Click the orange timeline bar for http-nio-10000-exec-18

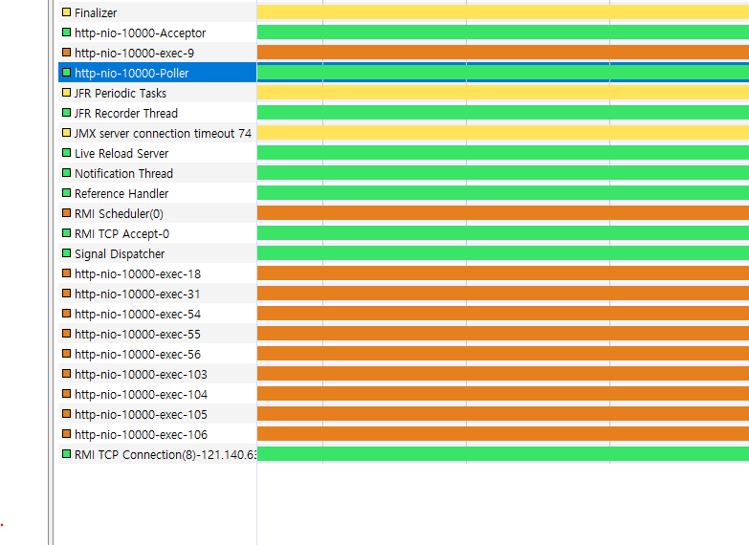pos(503,272)
